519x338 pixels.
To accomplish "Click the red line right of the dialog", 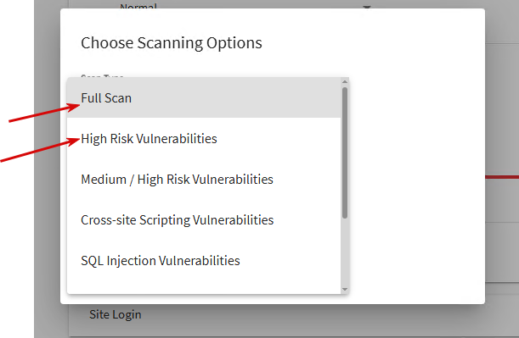I will click(x=502, y=177).
